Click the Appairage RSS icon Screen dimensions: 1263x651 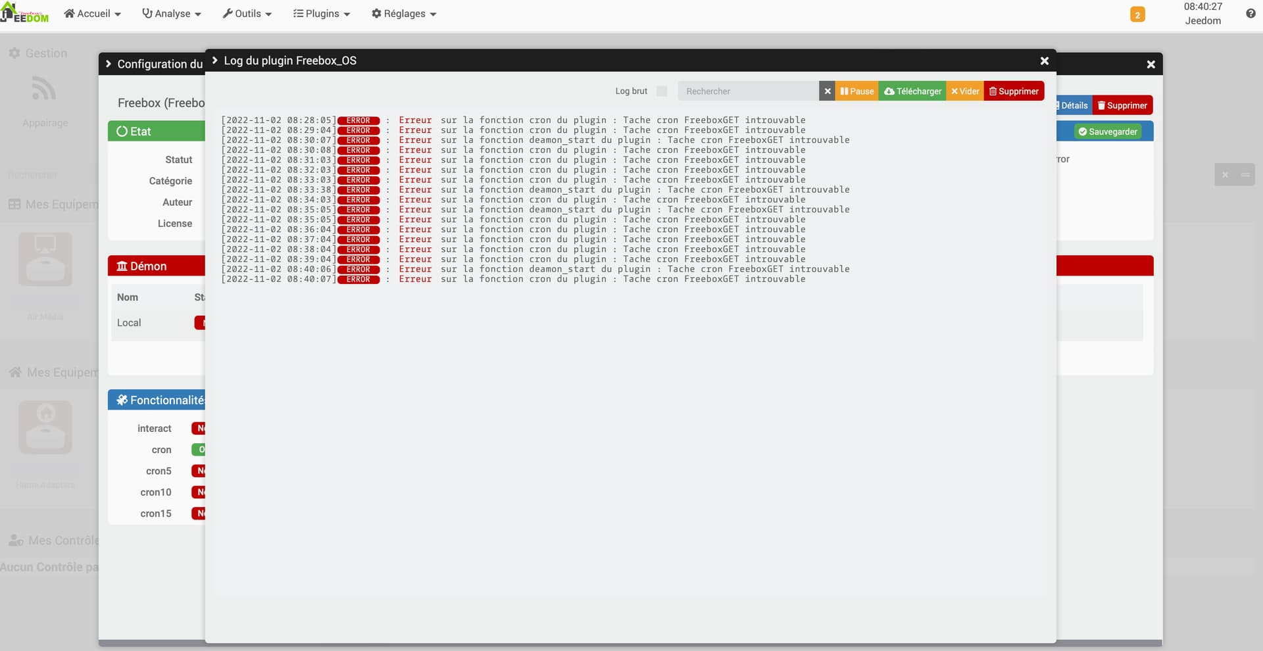click(x=44, y=89)
